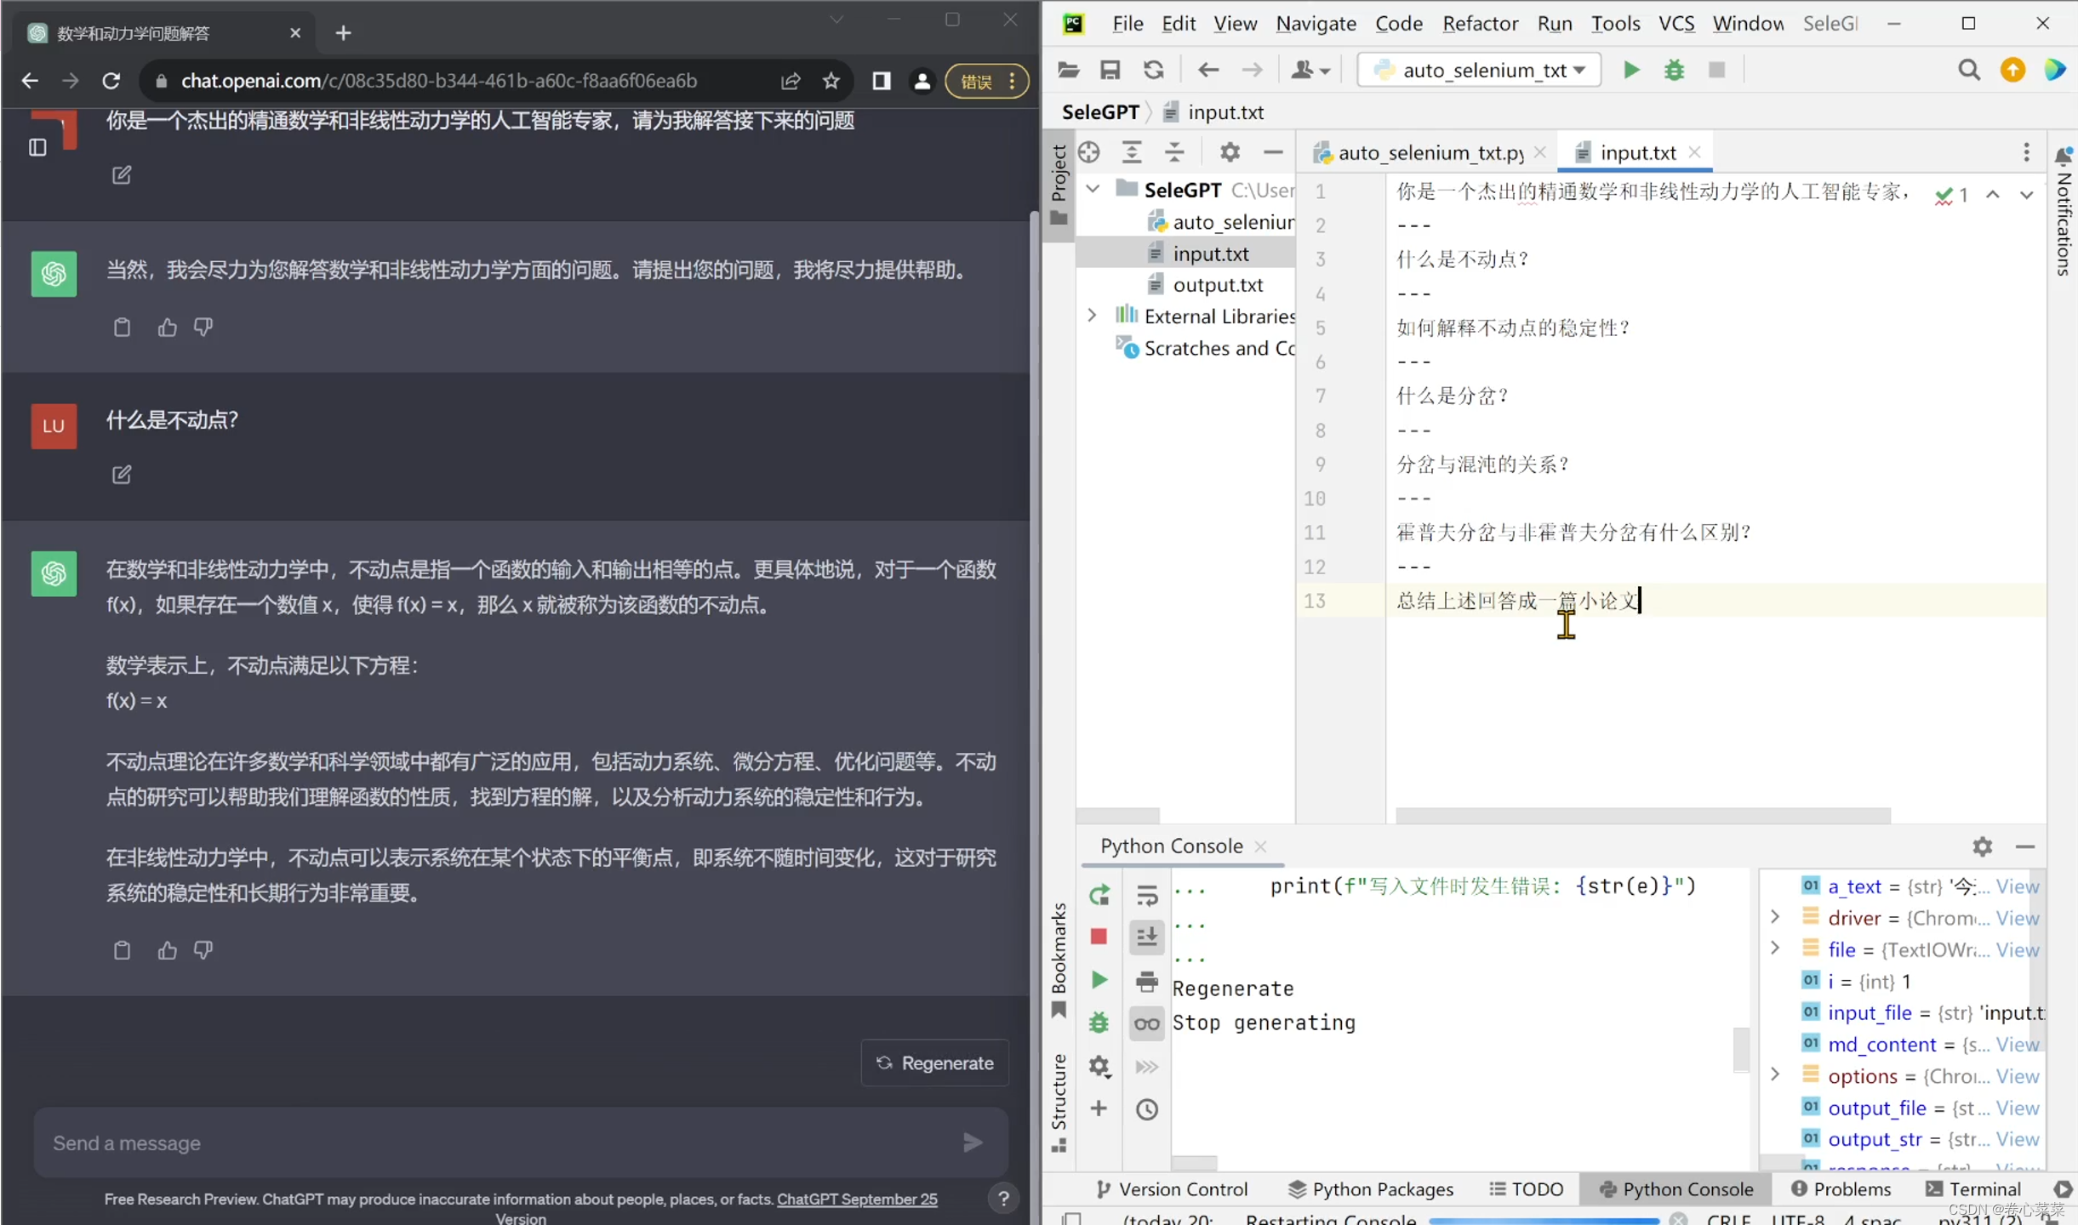Click the Regenerate button

tap(934, 1063)
